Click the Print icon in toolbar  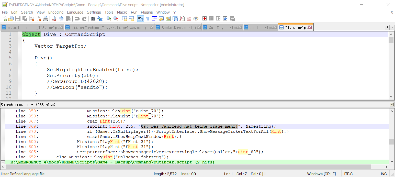tap(46, 19)
